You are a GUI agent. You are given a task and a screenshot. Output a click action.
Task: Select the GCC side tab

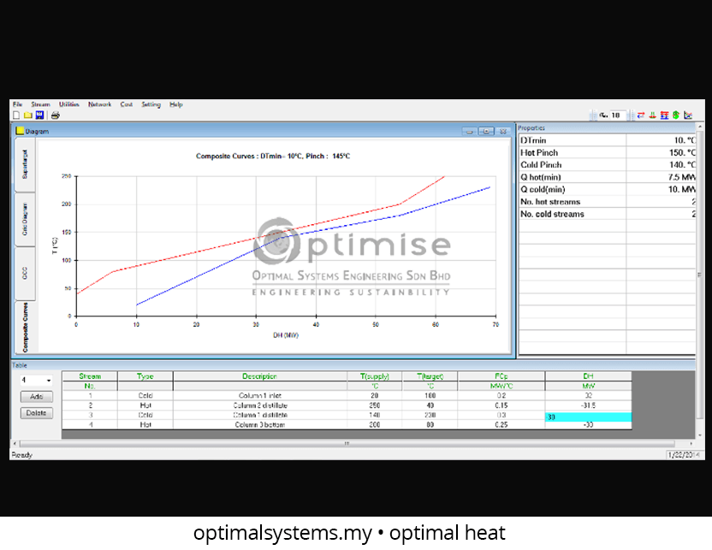(25, 273)
